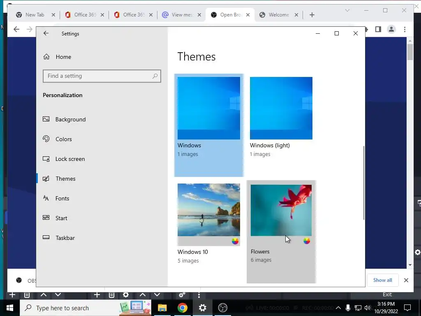Switch to first Office 365 tab
The image size is (421, 316).
tap(85, 15)
